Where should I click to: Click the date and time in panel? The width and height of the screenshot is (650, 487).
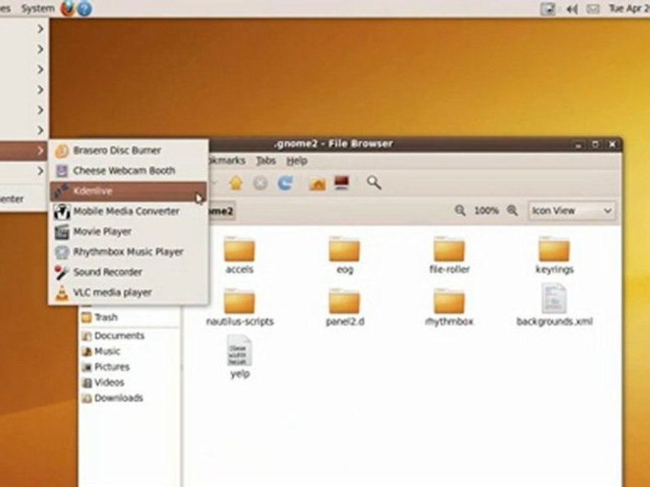(x=629, y=8)
